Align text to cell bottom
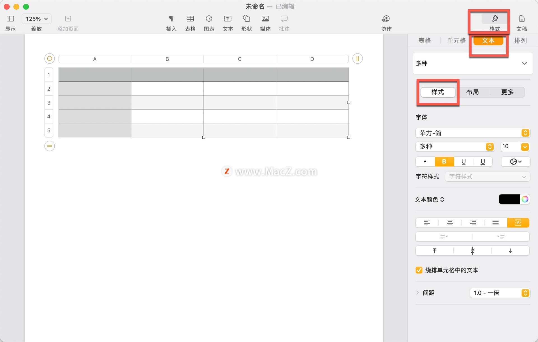 (511, 251)
